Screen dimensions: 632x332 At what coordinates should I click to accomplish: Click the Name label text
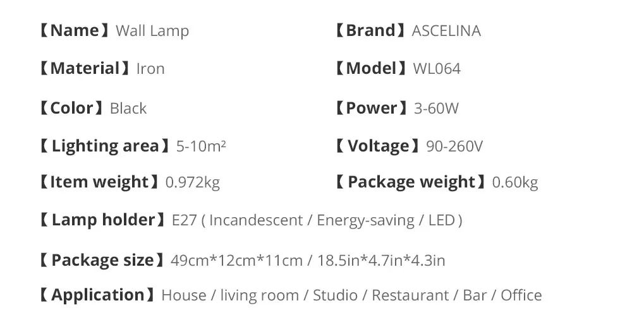[x=75, y=30]
